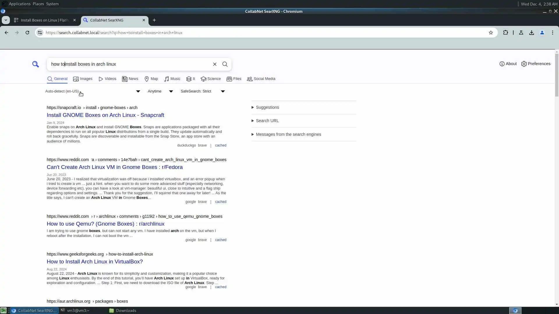Screen dimensions: 559x314
Task: Open the Anytime time range dropdown
Action: click(160, 91)
